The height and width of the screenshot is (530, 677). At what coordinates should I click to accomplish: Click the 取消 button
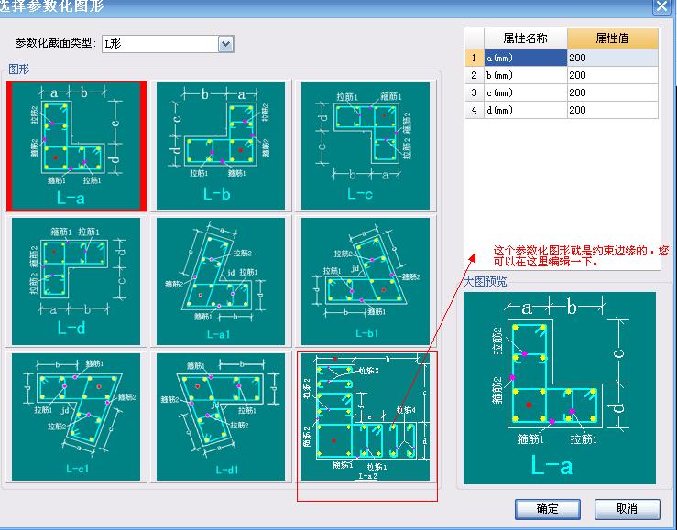point(627,509)
